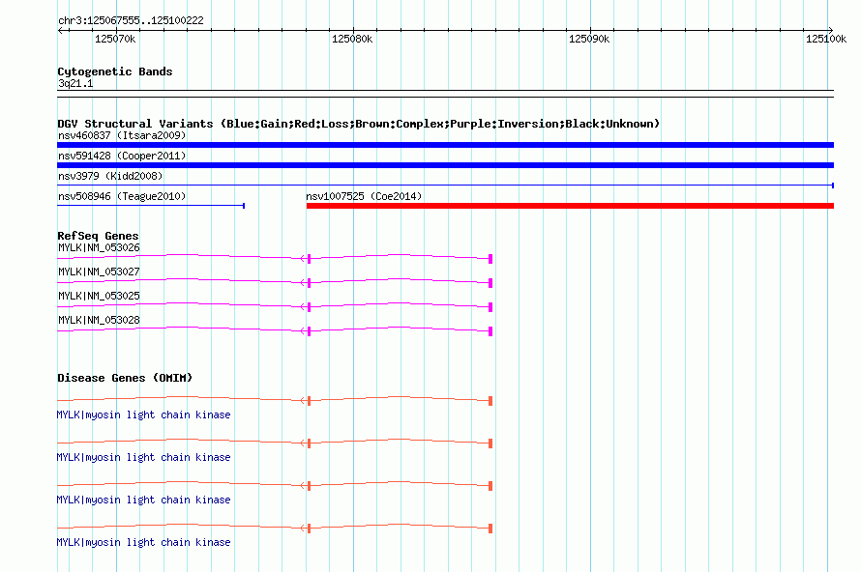861x572 pixels.
Task: Open variant nsv460837 (Itsara2009) label
Action: coord(122,135)
